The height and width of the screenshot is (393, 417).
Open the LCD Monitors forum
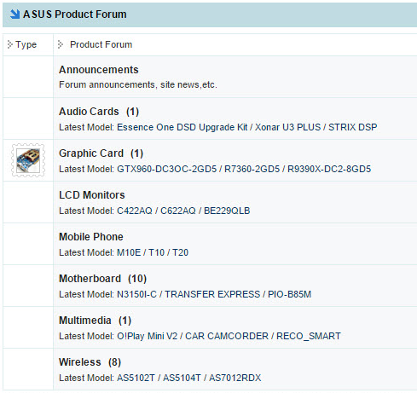tap(92, 195)
